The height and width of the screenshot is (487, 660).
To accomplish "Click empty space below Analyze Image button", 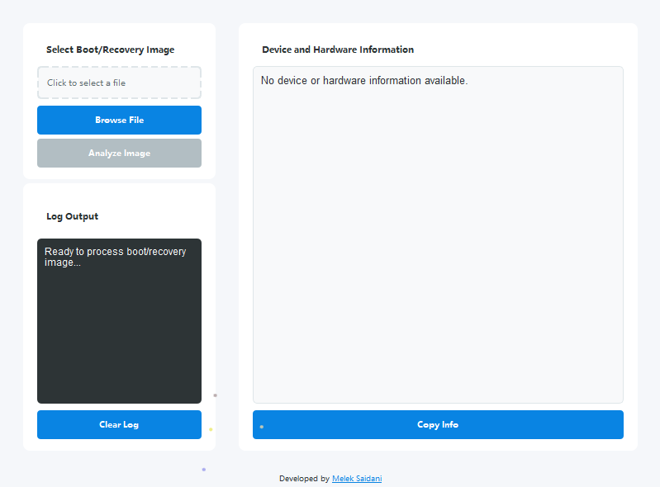I will tap(119, 173).
